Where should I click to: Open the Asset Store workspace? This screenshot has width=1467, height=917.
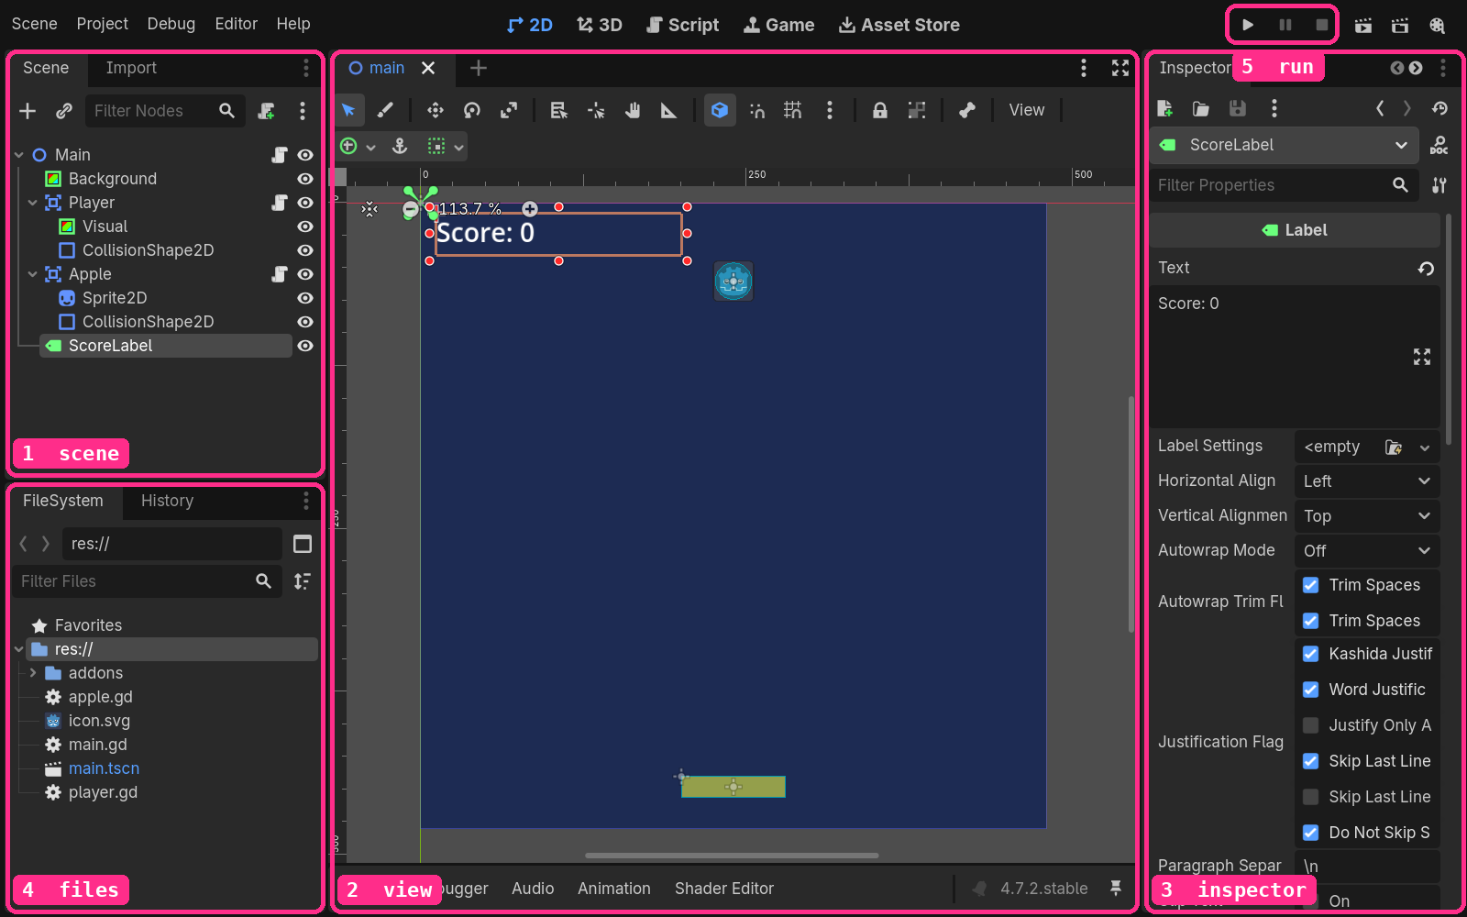(x=899, y=25)
